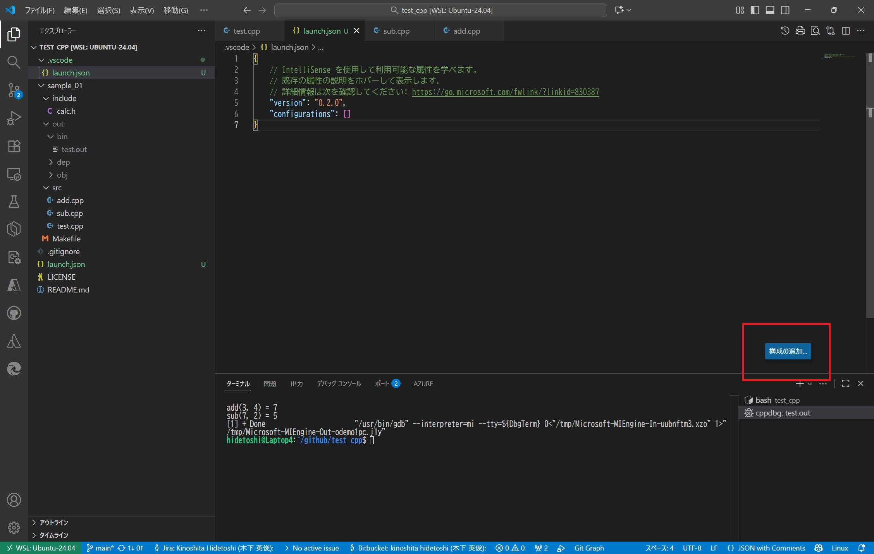Open the go.microsoft.com fwlink in launch.json
The image size is (874, 554).
[505, 92]
